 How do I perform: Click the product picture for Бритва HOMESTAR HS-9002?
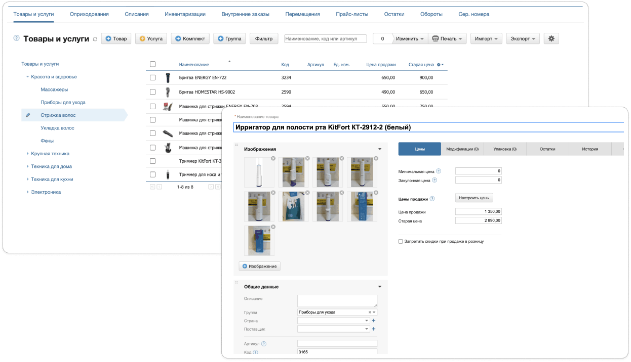tap(168, 92)
